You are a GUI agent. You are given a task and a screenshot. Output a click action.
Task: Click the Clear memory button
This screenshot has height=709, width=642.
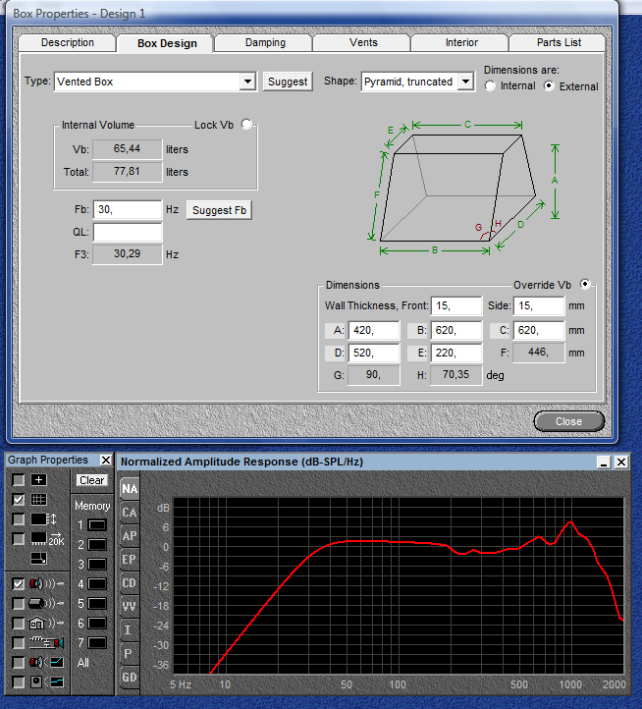[x=92, y=480]
